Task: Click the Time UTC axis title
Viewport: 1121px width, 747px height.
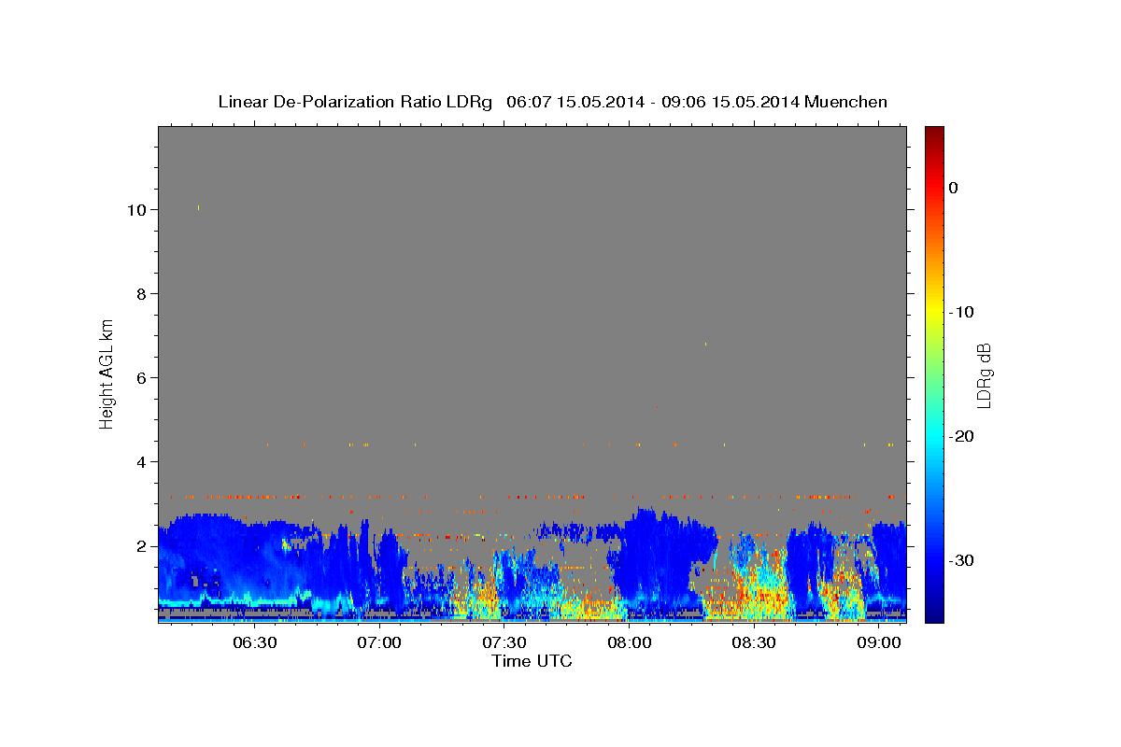Action: click(532, 661)
